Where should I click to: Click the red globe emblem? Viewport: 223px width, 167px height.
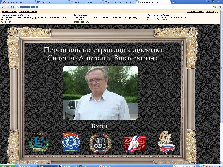point(135,143)
